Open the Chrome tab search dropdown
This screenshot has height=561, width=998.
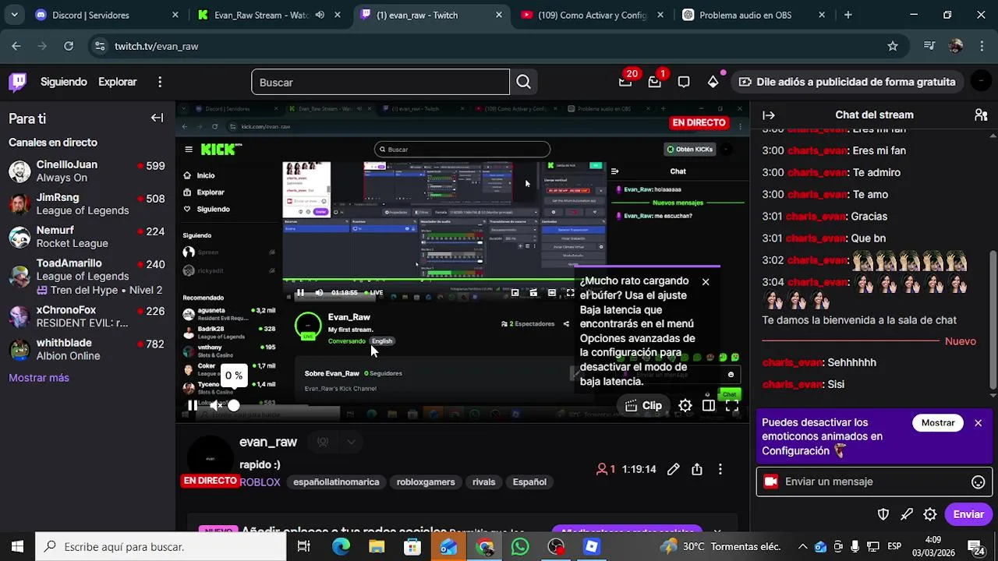pyautogui.click(x=14, y=15)
